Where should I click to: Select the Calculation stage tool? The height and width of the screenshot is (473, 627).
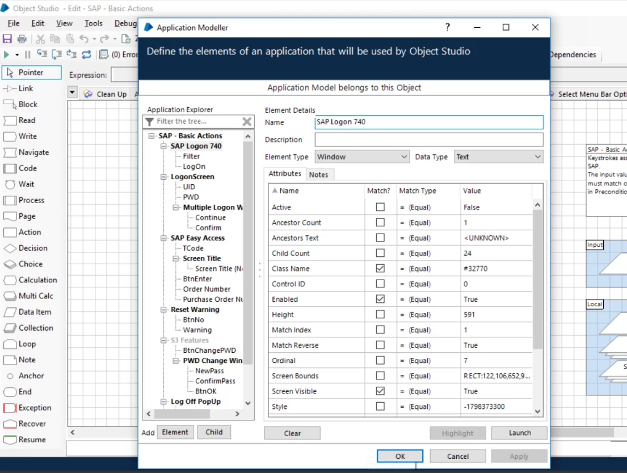[31, 280]
